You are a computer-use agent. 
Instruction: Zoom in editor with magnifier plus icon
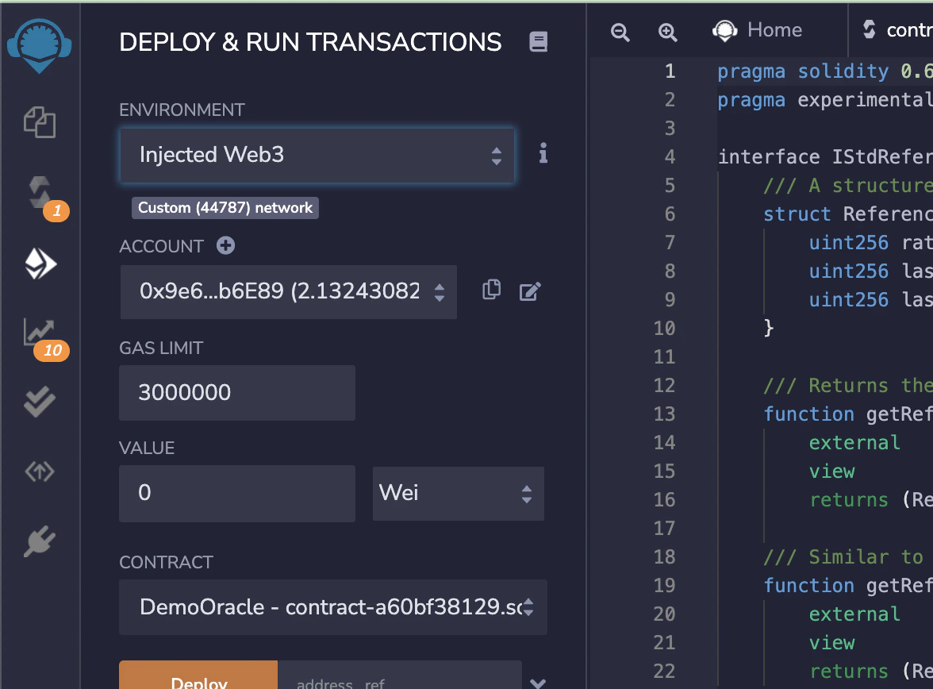668,33
